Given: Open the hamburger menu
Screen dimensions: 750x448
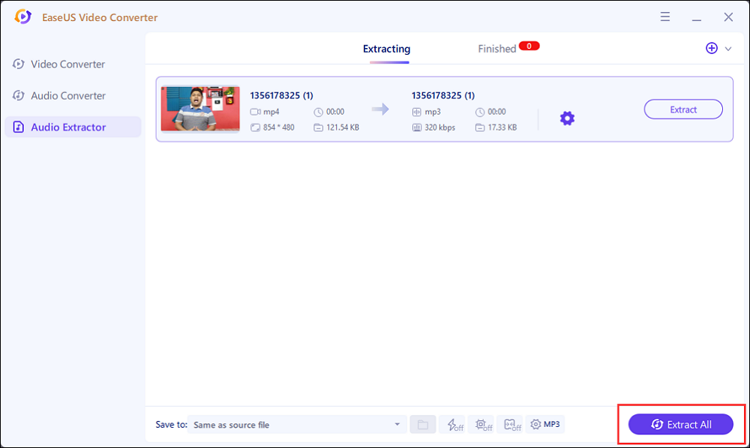Looking at the screenshot, I should 665,16.
